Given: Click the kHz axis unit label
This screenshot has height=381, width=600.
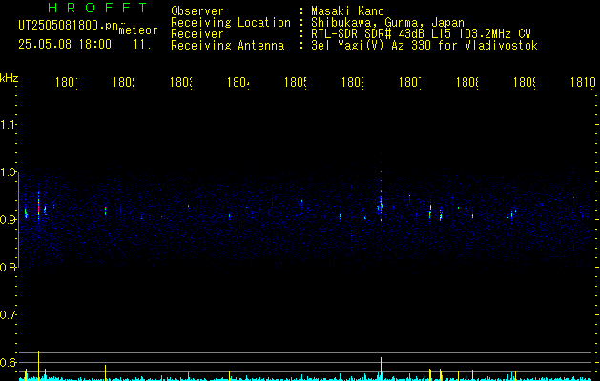Looking at the screenshot, I should point(10,78).
